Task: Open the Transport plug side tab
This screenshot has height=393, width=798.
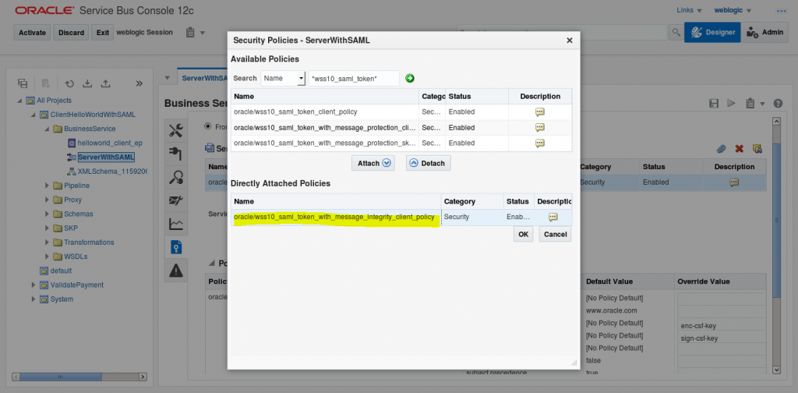Action: point(175,154)
